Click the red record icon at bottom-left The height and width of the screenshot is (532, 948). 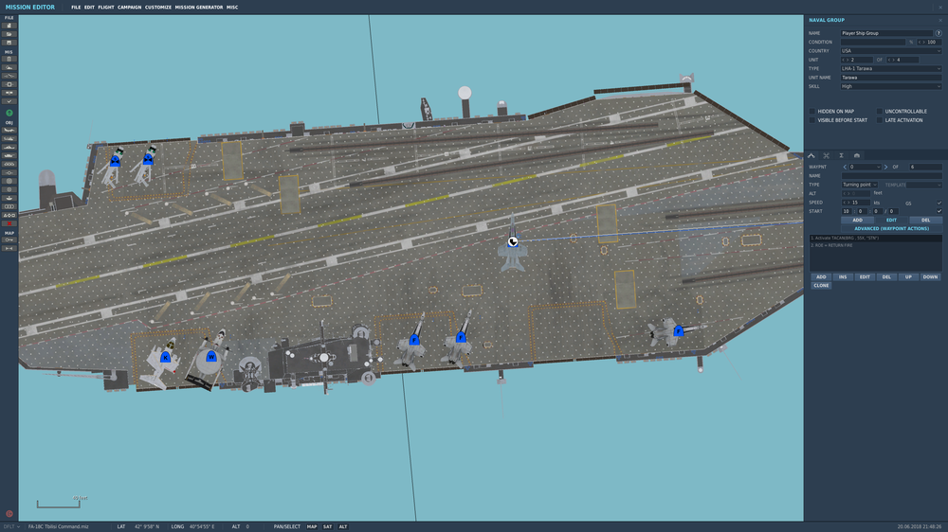coord(9,514)
